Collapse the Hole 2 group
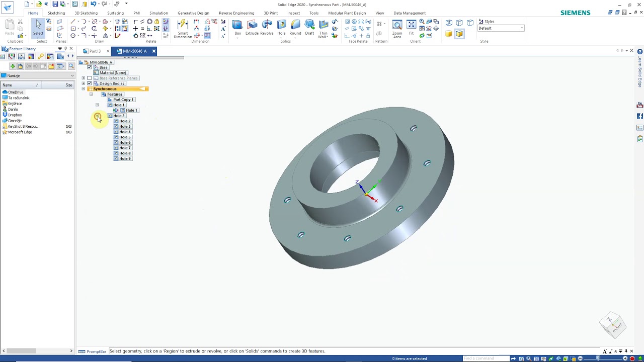Viewport: 644px width, 362px height. coord(97,116)
